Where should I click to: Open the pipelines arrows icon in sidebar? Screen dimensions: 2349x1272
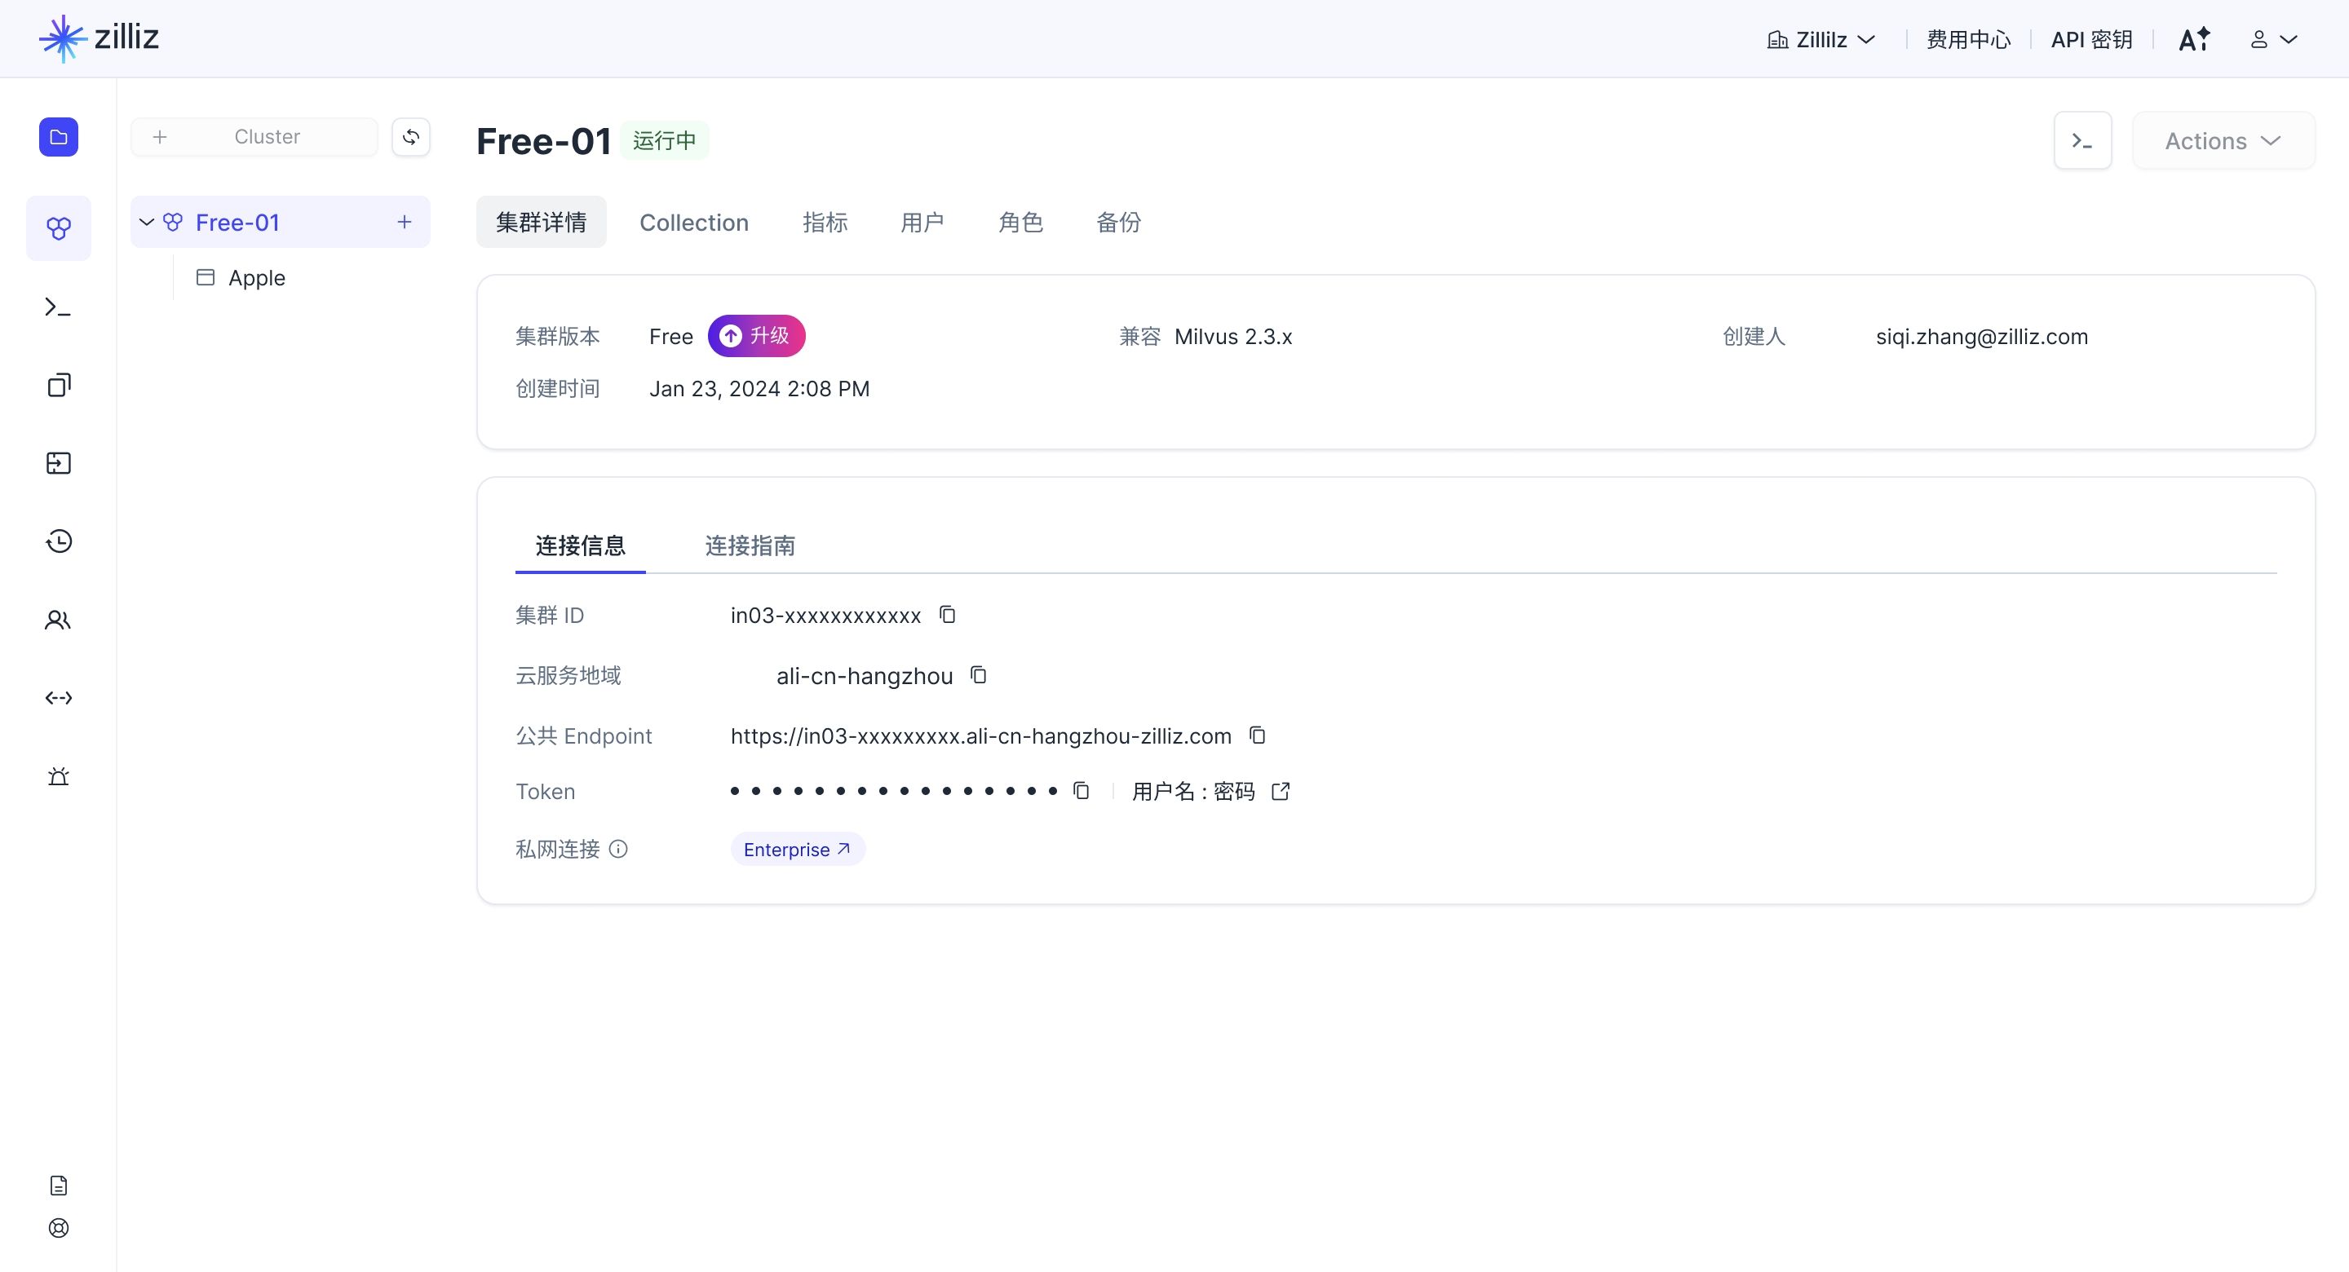pos(59,697)
